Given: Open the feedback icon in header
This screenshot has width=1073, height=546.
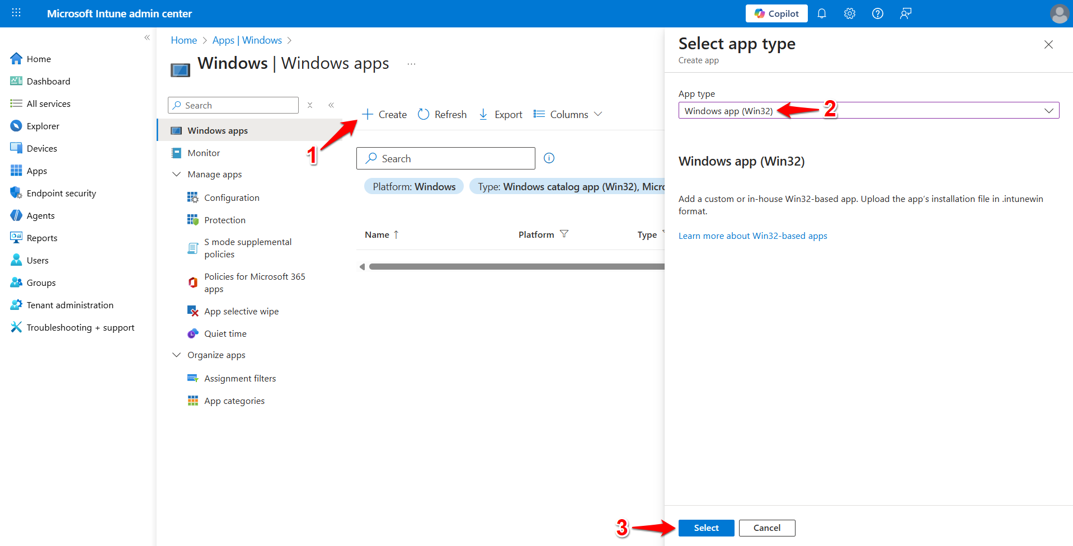Looking at the screenshot, I should coord(906,13).
